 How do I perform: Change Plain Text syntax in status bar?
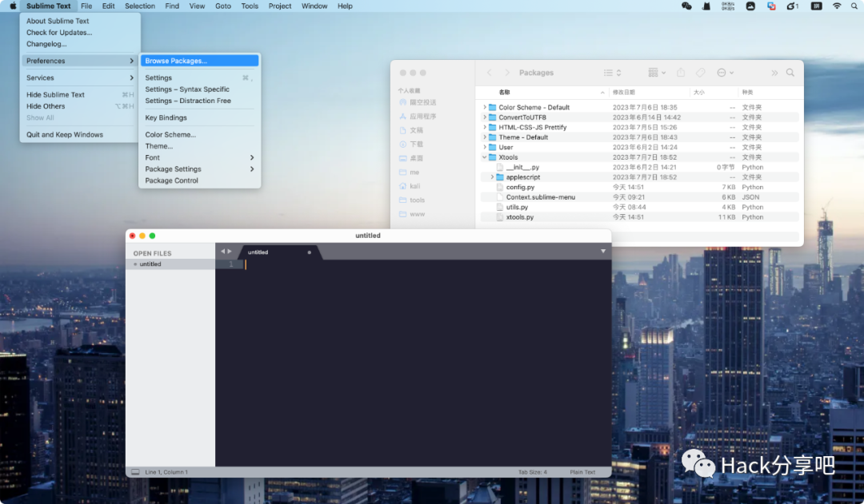click(x=582, y=472)
